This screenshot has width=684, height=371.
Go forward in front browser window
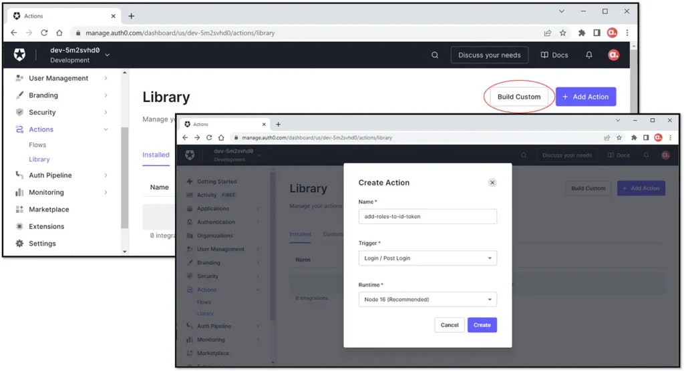coord(197,137)
